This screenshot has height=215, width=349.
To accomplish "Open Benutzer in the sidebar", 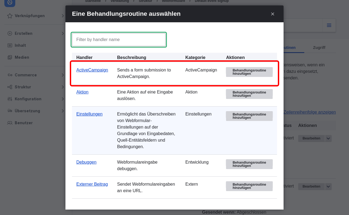I will click(x=24, y=123).
